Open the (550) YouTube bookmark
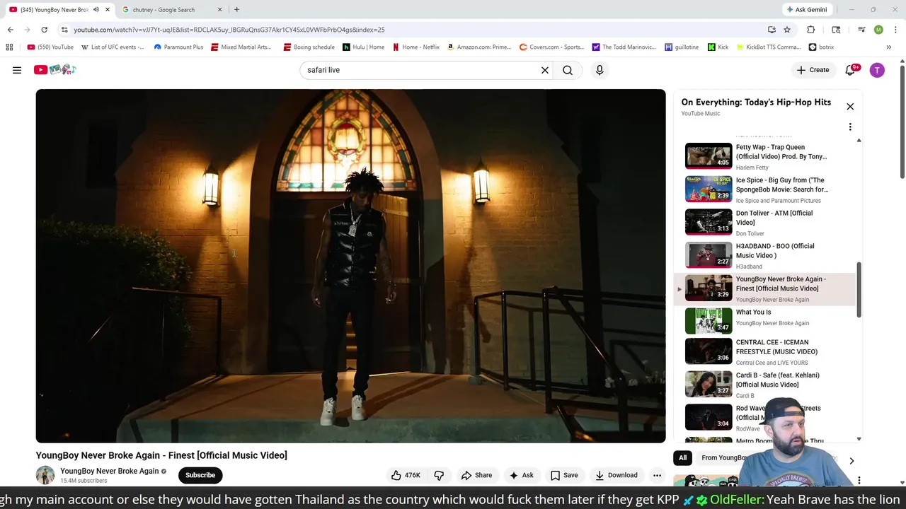Viewport: 906px width, 509px height. pos(50,47)
